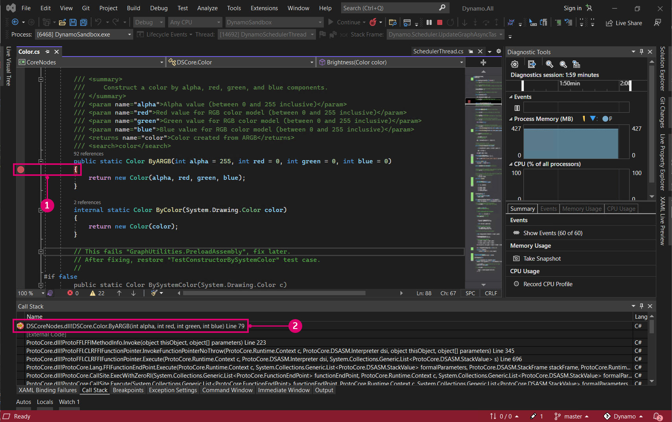The height and width of the screenshot is (422, 672).
Task: Open the file-in-folder search icon
Action: 392,22
